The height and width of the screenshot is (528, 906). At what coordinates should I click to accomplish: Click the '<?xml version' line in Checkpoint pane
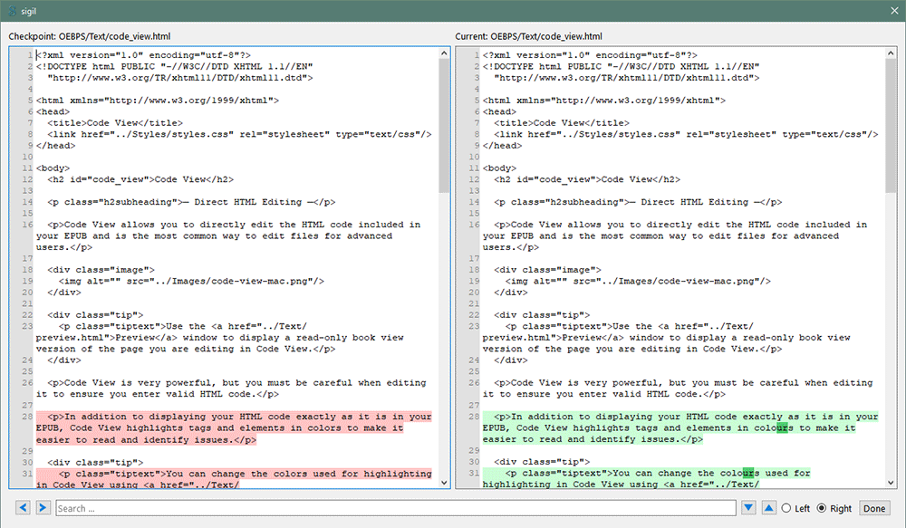click(143, 55)
